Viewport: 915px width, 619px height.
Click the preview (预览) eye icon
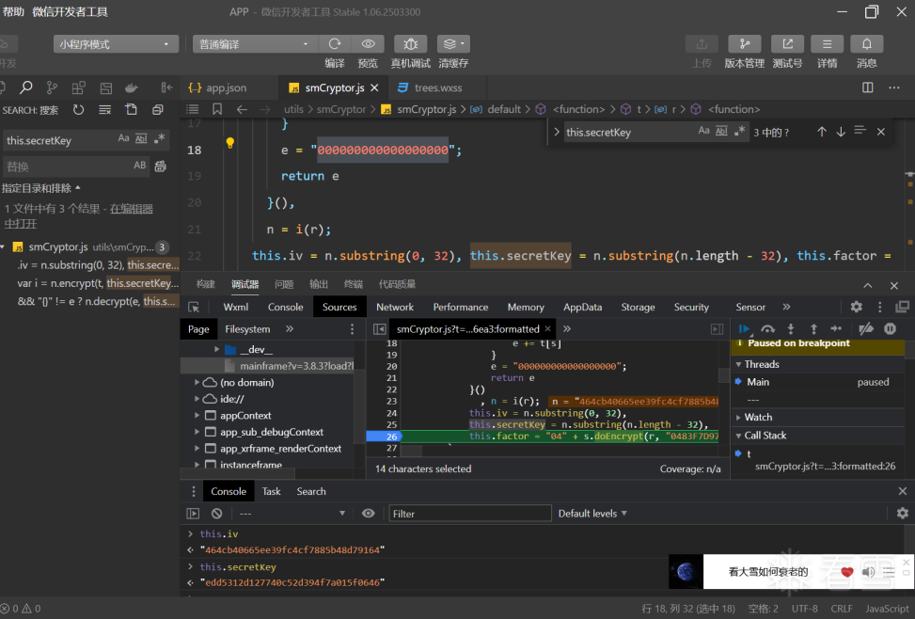(x=368, y=44)
